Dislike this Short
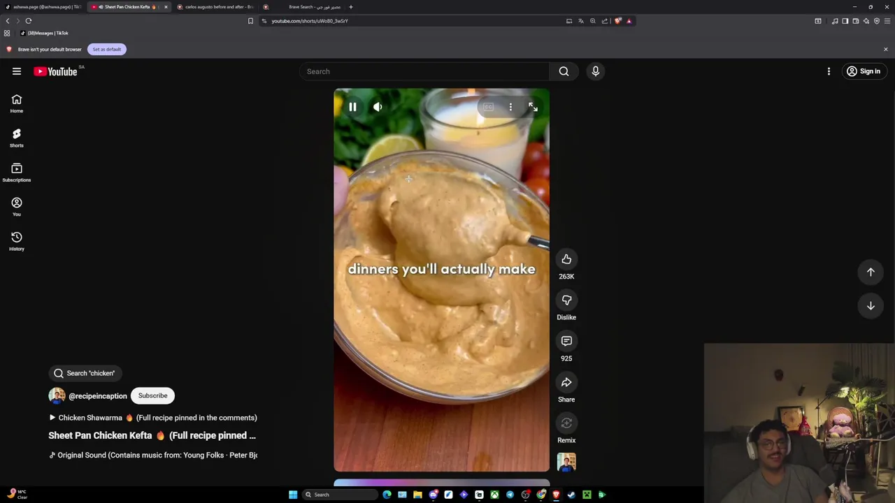Screen dimensions: 895x503 [x=566, y=300]
